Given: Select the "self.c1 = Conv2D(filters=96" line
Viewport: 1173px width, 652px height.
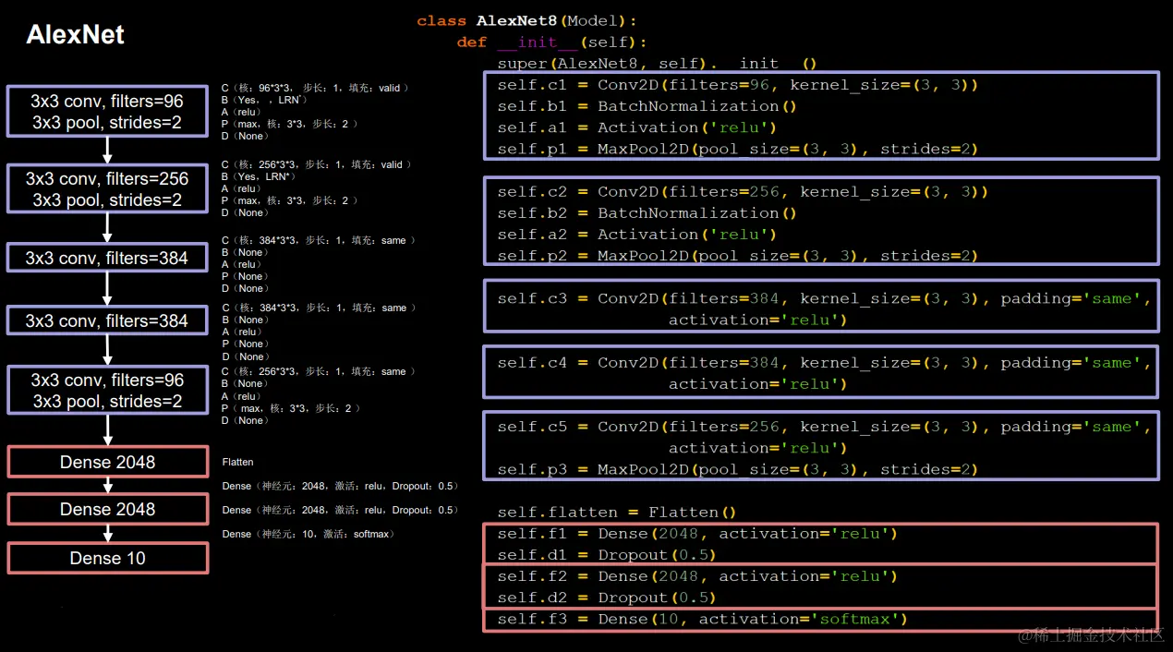Looking at the screenshot, I should (737, 85).
